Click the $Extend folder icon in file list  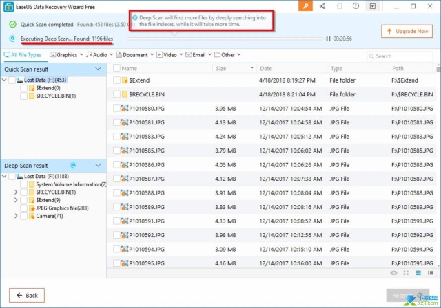125,80
